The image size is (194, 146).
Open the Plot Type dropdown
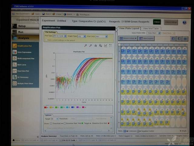pos(60,36)
